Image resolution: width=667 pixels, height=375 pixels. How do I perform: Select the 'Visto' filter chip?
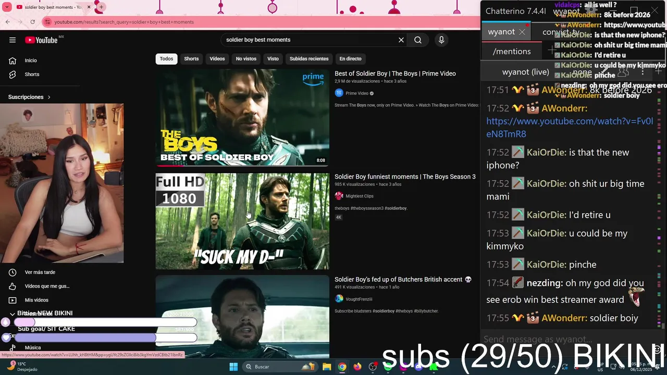coord(273,59)
